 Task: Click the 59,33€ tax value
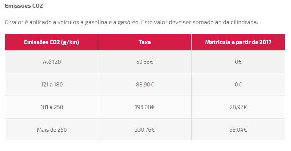point(144,62)
